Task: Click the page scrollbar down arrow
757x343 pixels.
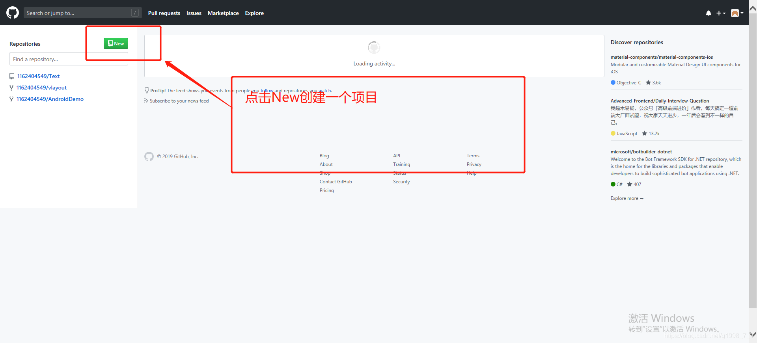Action: [x=753, y=334]
